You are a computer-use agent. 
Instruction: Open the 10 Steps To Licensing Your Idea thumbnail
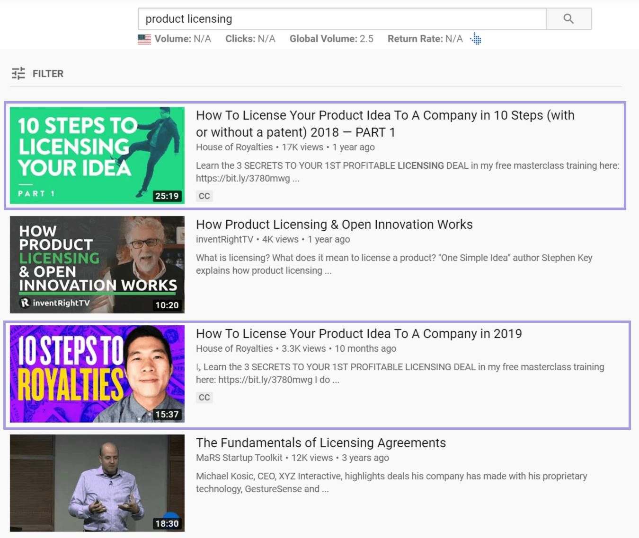(x=97, y=156)
